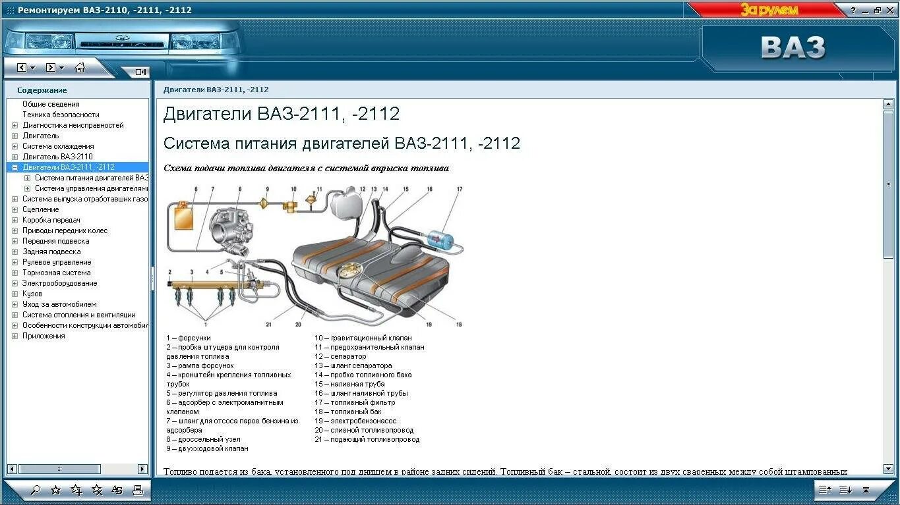The image size is (900, 505).
Task: Select Уход за автомобилем in the contents tree
Action: (59, 304)
